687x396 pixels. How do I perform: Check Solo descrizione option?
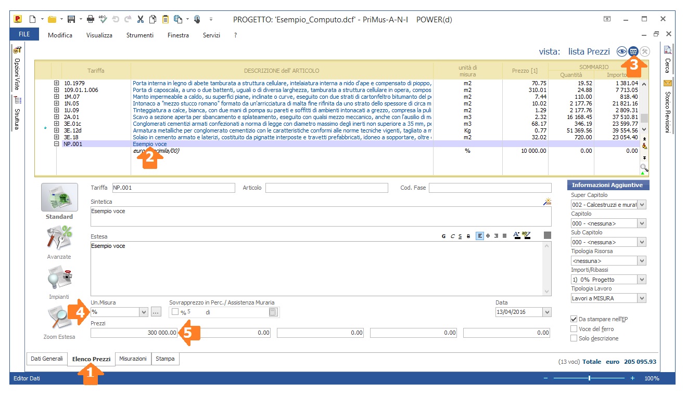(x=574, y=338)
